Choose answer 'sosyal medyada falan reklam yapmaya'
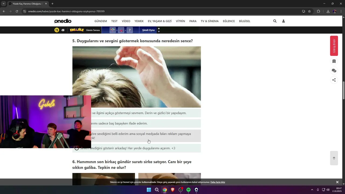This screenshot has width=345, height=194. [137, 136]
